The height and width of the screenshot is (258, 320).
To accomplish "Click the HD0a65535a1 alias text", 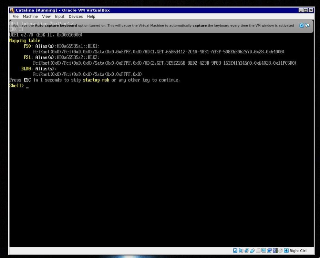I will pos(70,46).
